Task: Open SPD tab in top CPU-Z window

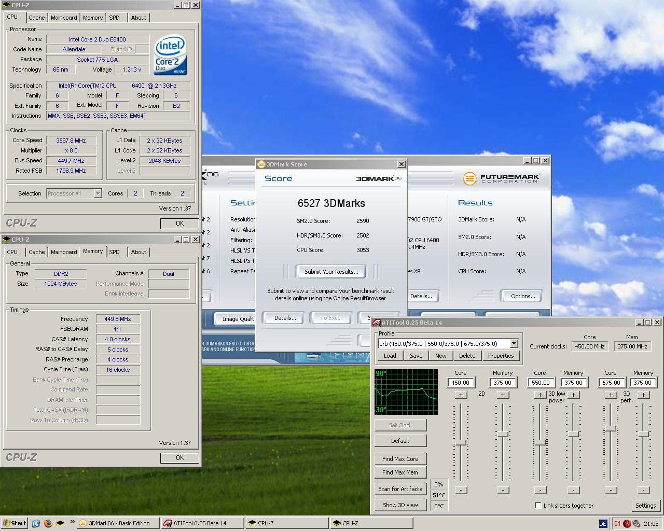Action: tap(114, 18)
